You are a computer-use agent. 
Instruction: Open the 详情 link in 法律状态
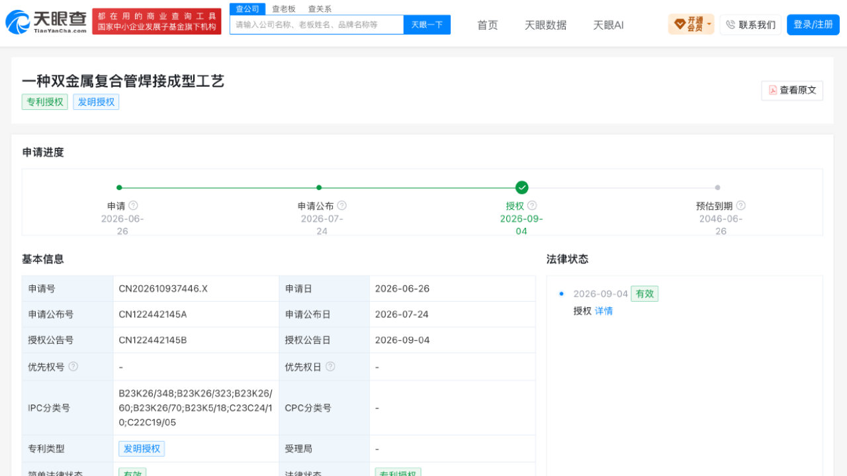pos(603,311)
